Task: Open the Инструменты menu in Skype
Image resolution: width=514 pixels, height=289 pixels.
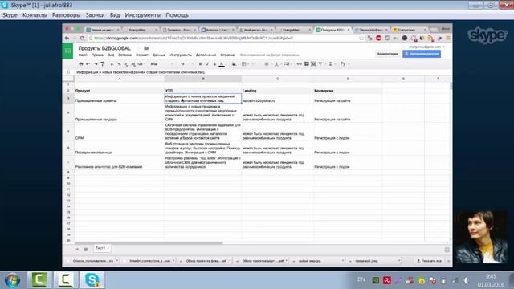Action: point(143,15)
